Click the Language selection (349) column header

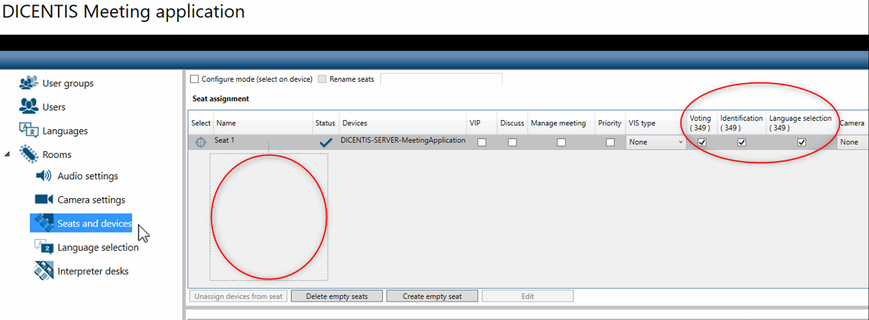800,123
